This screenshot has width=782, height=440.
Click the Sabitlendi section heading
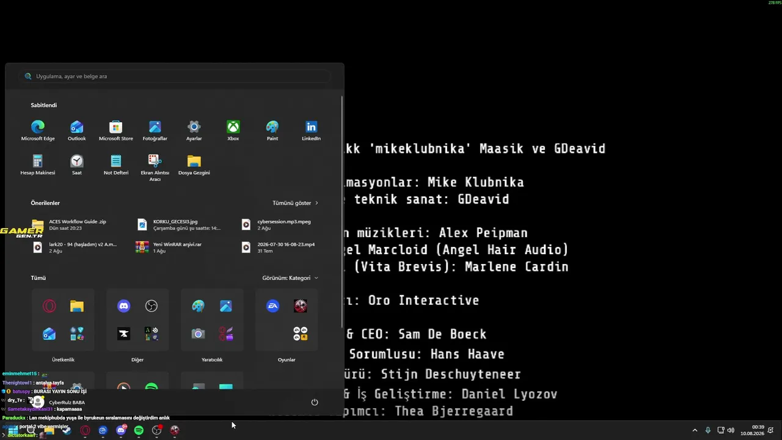coord(43,105)
